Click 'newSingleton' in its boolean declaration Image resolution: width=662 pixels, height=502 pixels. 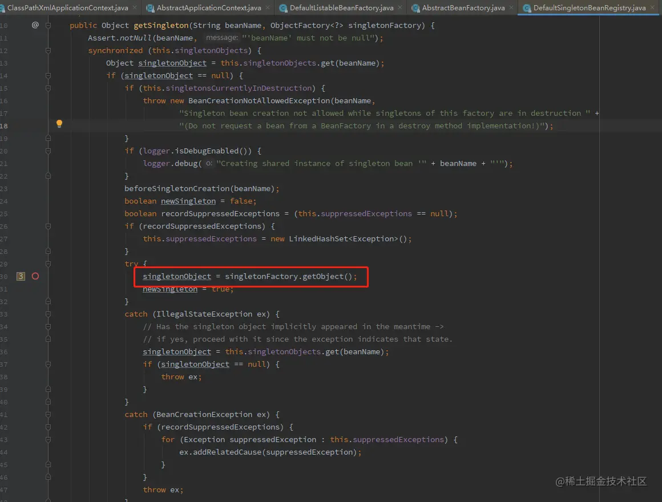[188, 201]
